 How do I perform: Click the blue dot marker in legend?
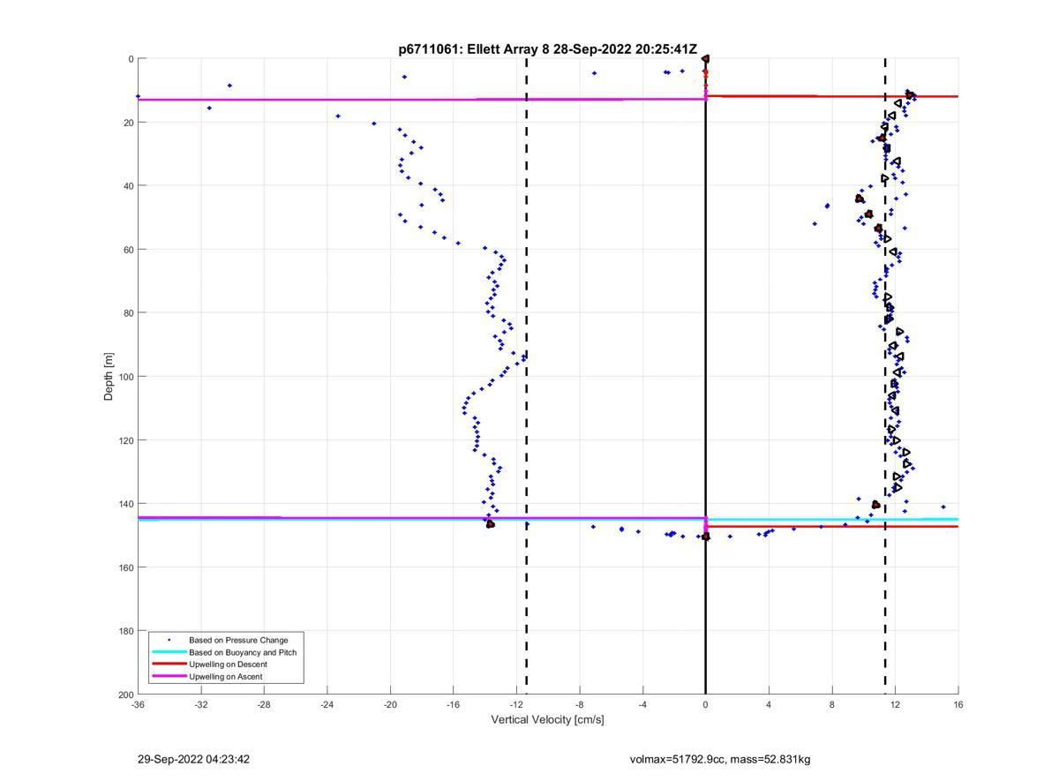(169, 640)
